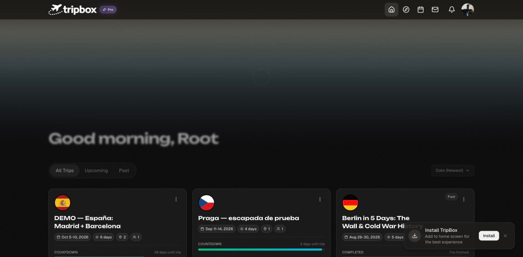Expand the Date (Newest) sort dropdown
523x257 pixels.
pyautogui.click(x=453, y=170)
